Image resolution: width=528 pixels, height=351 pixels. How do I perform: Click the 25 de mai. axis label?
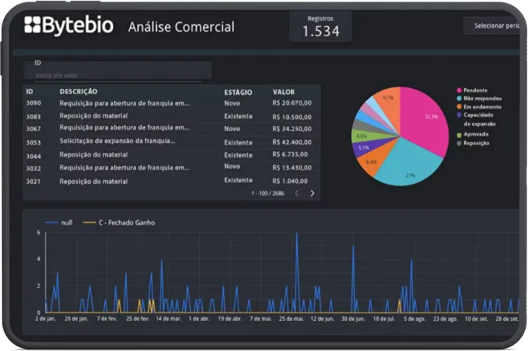292,319
